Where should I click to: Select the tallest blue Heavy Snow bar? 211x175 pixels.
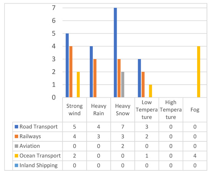[x=115, y=52]
